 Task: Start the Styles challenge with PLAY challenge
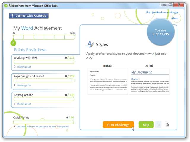[x=118, y=125]
